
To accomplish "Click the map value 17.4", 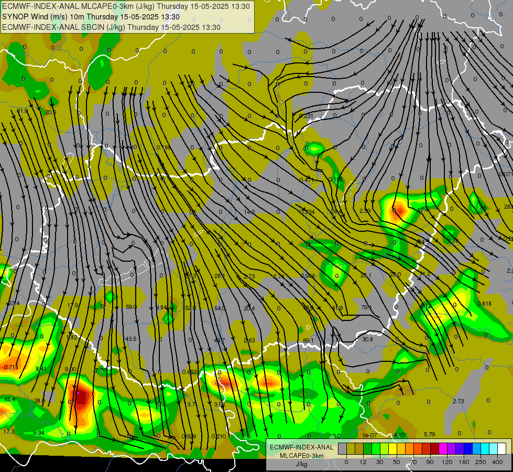I will (423, 210).
